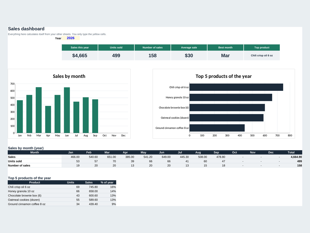Click the 'Best month' header card
The image size is (310, 233).
click(x=225, y=47)
